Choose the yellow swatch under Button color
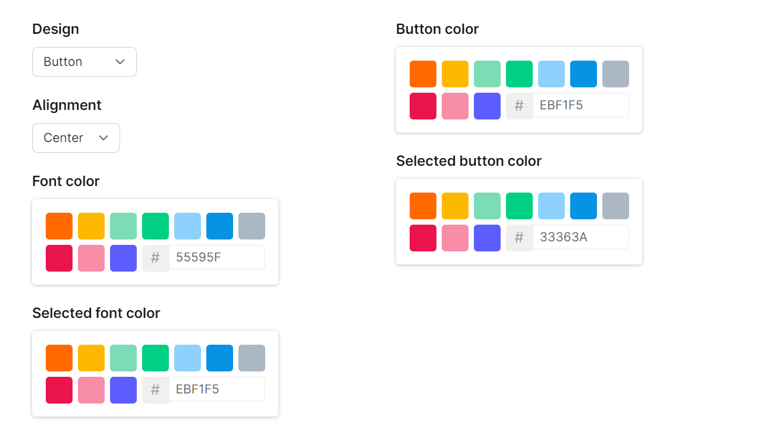Viewport: 767px width, 438px height. [455, 74]
